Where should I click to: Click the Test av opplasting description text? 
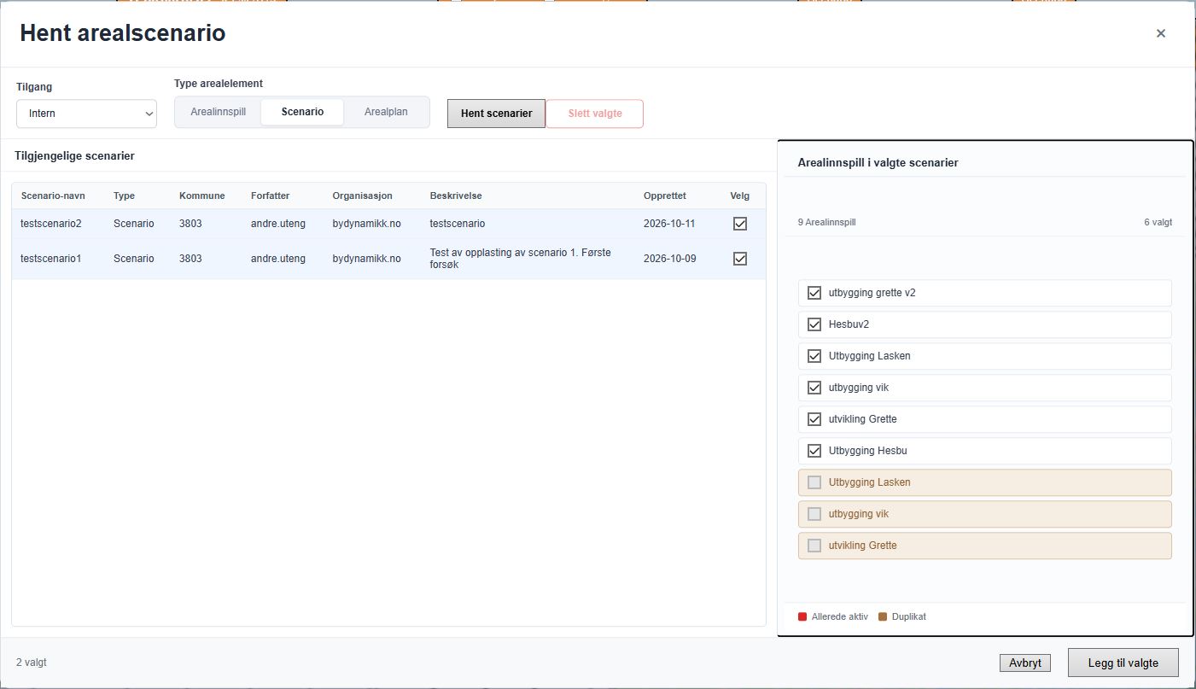(521, 259)
